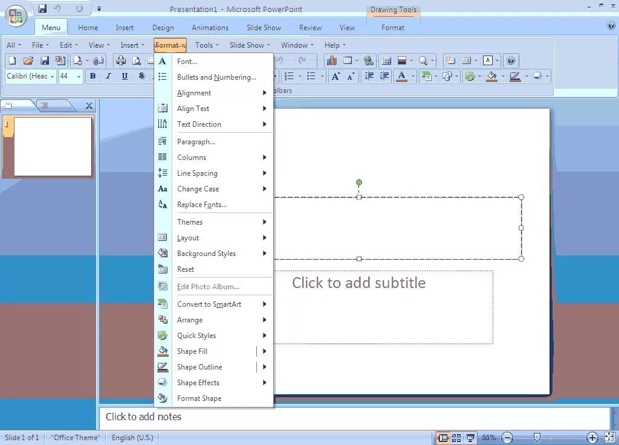The width and height of the screenshot is (619, 445).
Task: Toggle Italic formatting
Action: pos(109,76)
